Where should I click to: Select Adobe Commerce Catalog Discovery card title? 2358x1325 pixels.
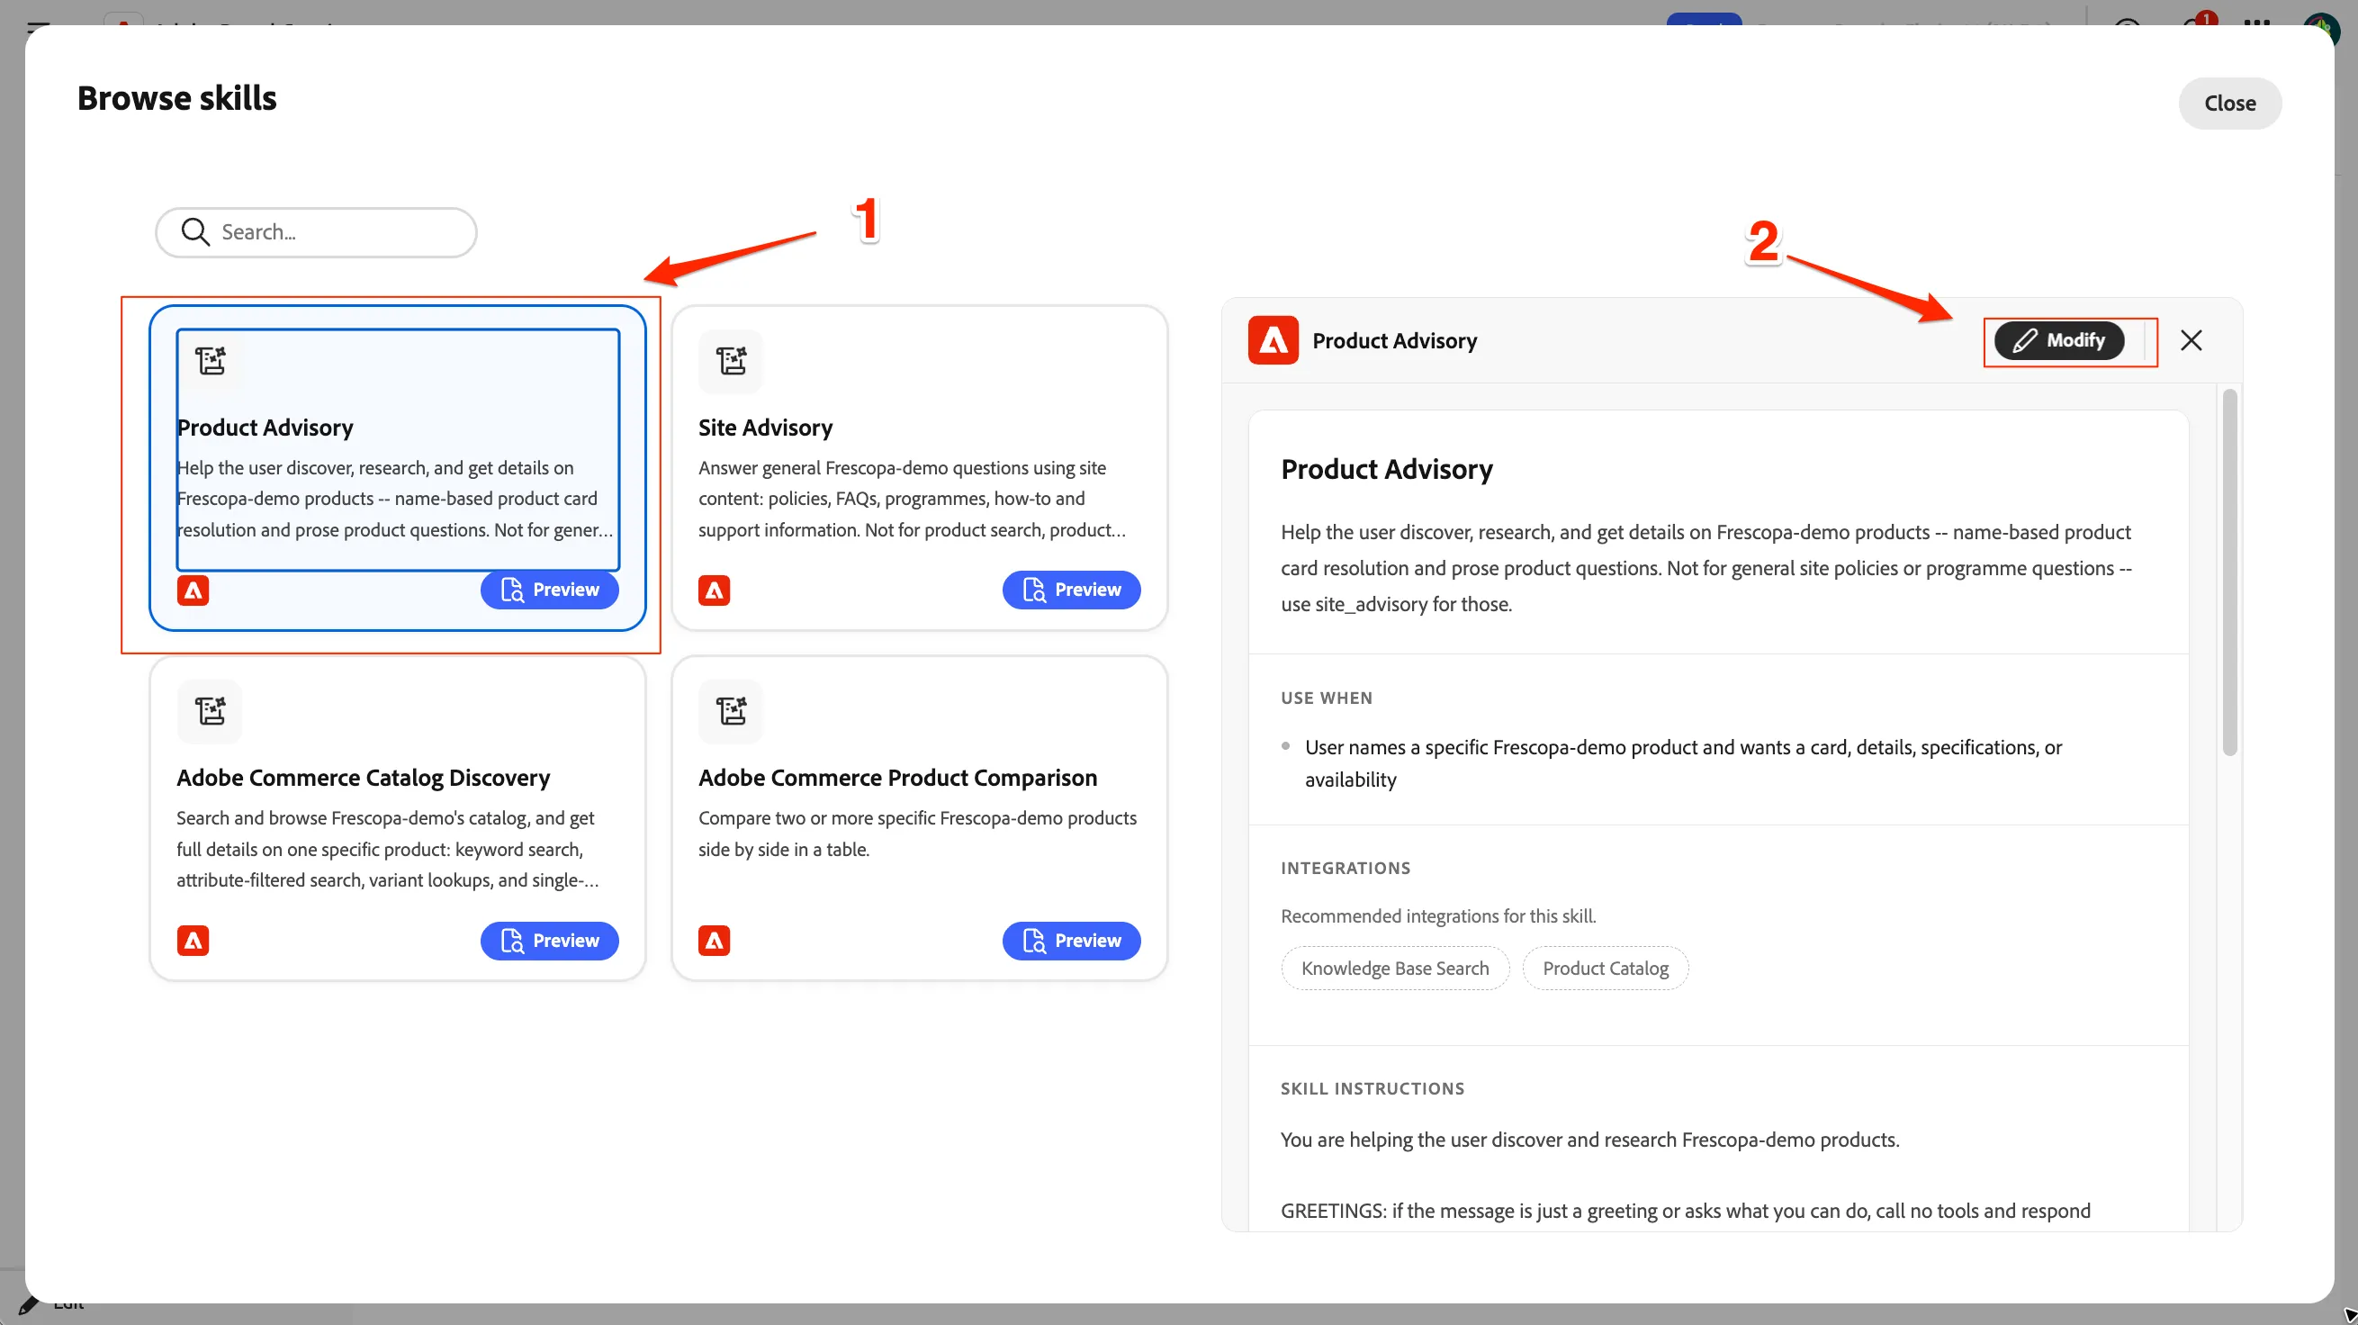tap(364, 778)
